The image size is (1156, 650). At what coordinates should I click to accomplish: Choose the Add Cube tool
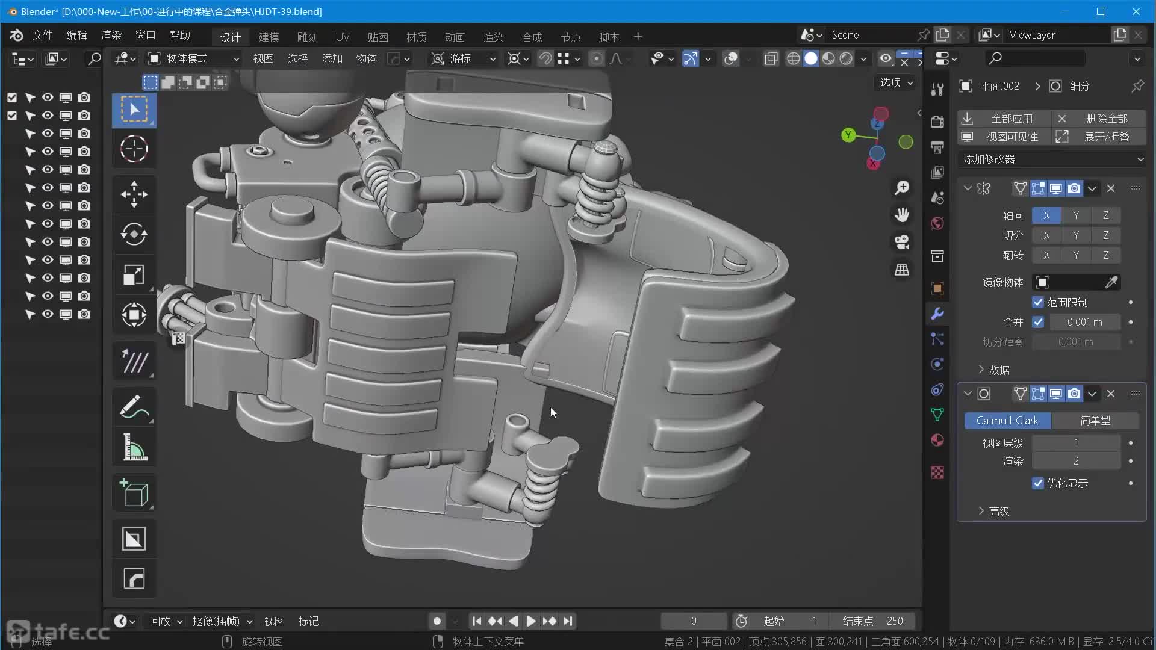(x=134, y=493)
